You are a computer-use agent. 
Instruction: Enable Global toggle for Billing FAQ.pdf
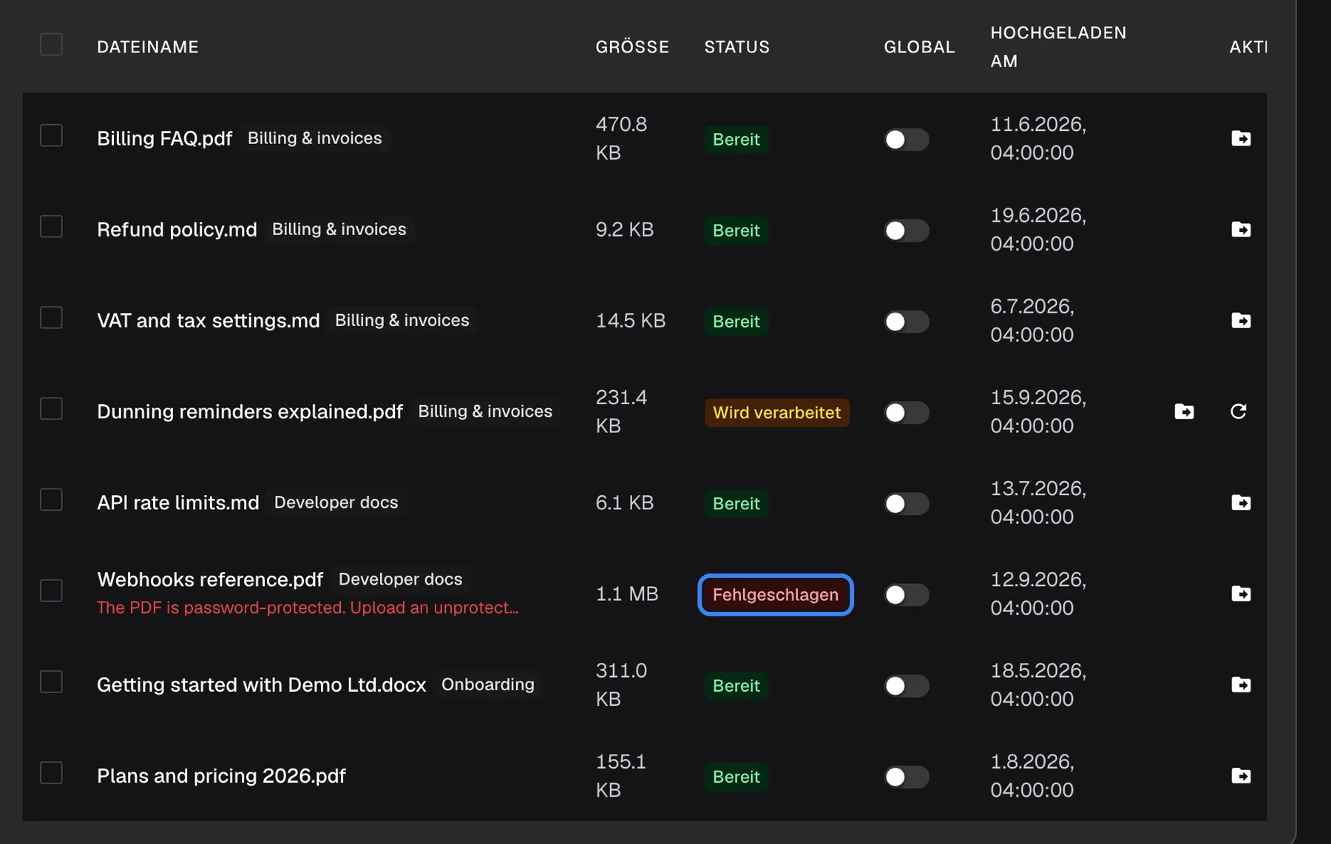click(907, 140)
